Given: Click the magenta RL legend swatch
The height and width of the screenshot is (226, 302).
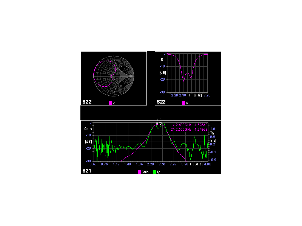Looking at the screenshot, I should coord(183,103).
